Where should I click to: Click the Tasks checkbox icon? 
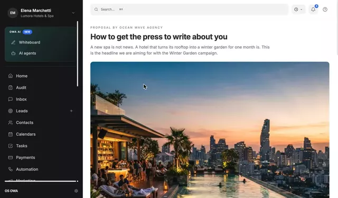[x=11, y=146]
